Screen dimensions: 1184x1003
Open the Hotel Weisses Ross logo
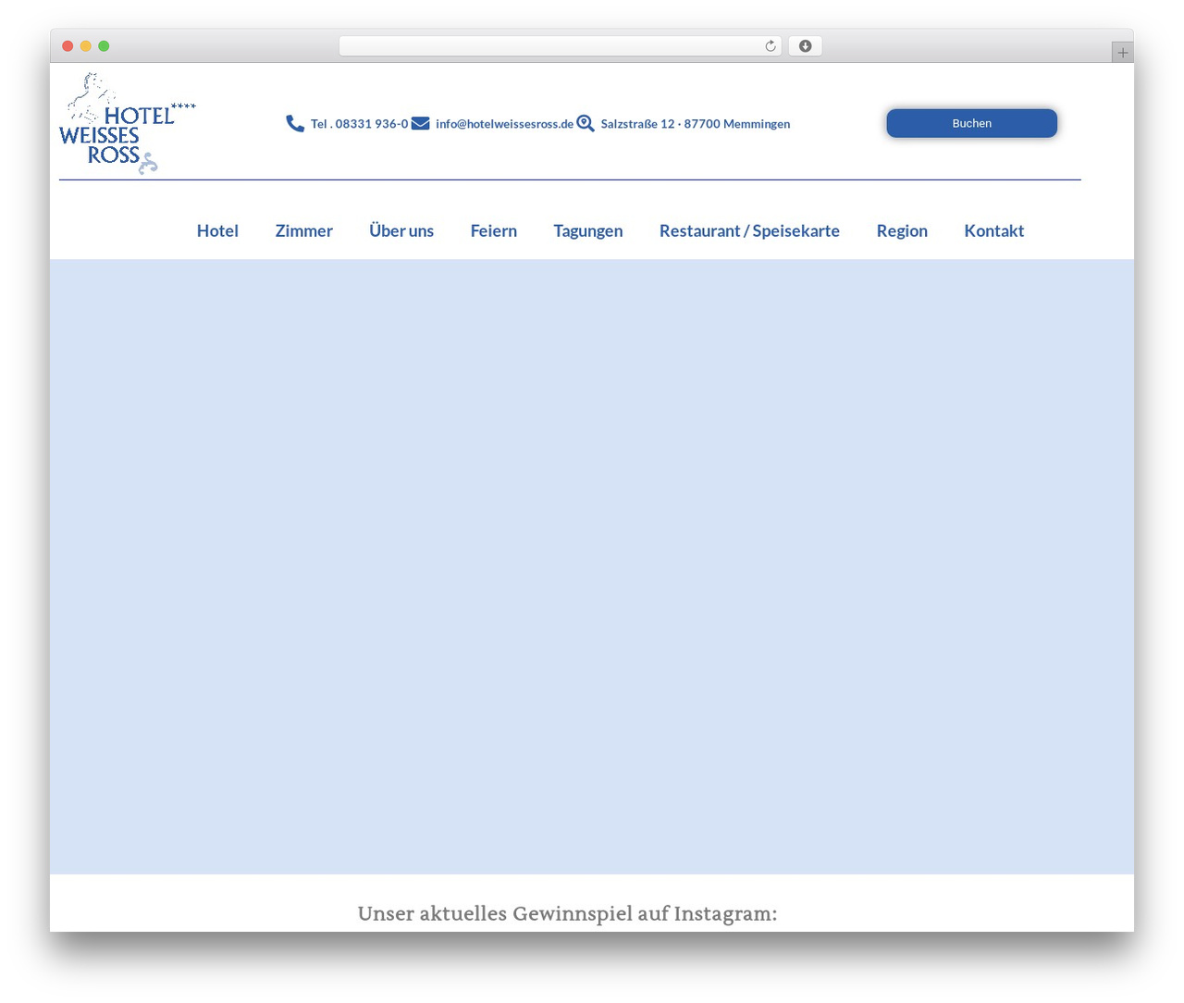point(128,123)
